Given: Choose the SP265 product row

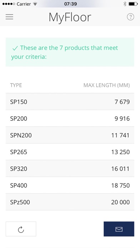Looking at the screenshot, I should [x=70, y=152].
